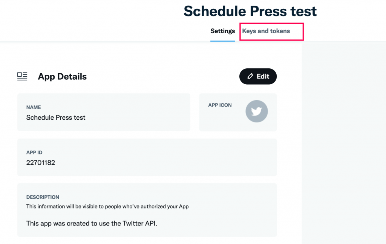
Task: Click the Schedule Press test page title
Action: pos(250,11)
